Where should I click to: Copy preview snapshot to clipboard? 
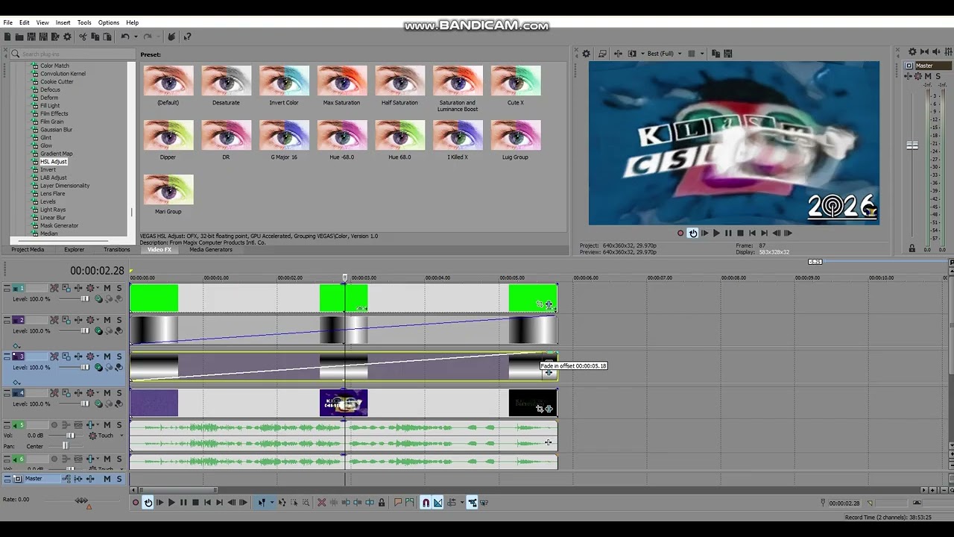click(715, 54)
